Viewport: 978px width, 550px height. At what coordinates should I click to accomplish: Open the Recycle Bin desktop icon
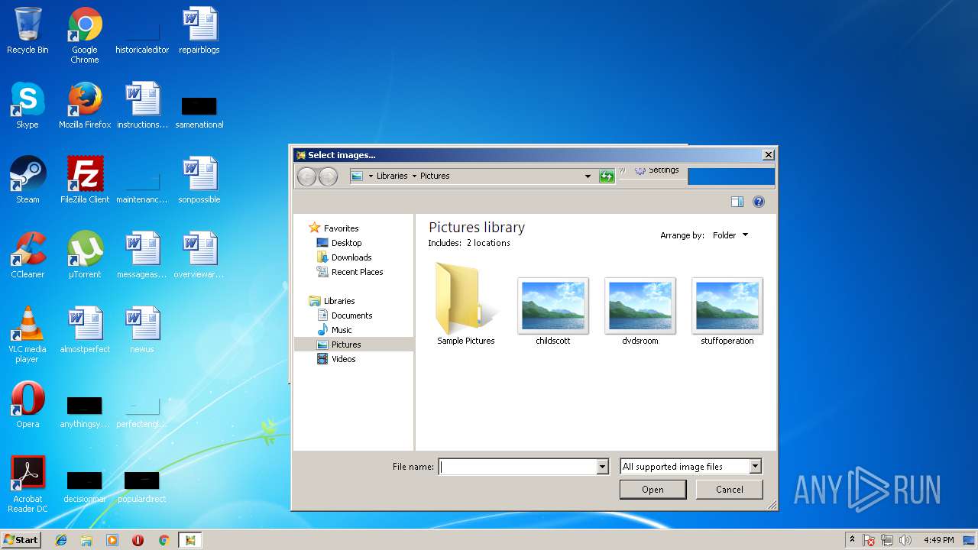pyautogui.click(x=28, y=31)
